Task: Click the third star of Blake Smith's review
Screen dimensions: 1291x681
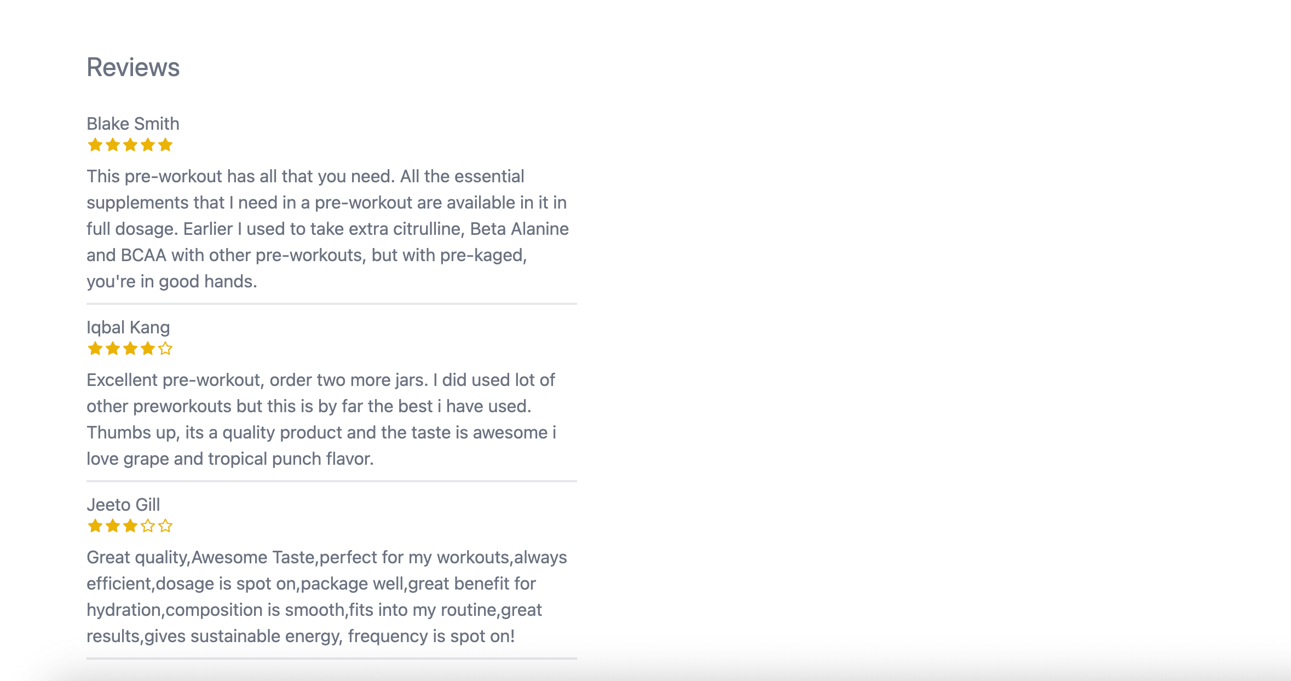Action: 130,145
